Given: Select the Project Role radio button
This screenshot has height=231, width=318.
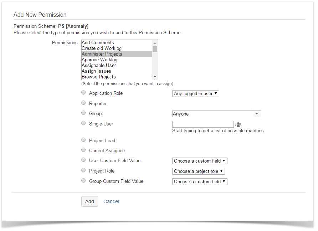Looking at the screenshot, I should pyautogui.click(x=83, y=170).
